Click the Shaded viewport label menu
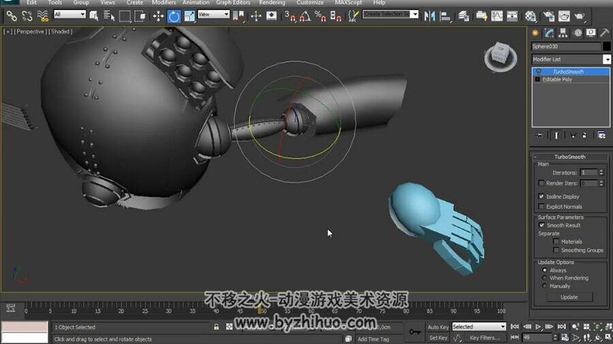This screenshot has height=344, width=613. (x=60, y=31)
